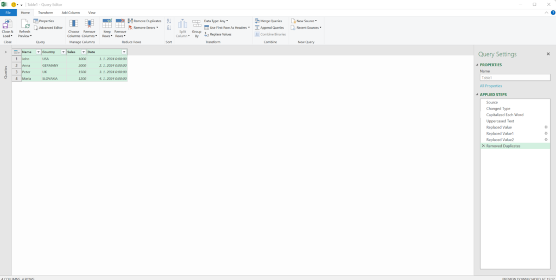This screenshot has width=556, height=280.
Task: Open settings gear for Replaced Value1 step
Action: point(546,133)
